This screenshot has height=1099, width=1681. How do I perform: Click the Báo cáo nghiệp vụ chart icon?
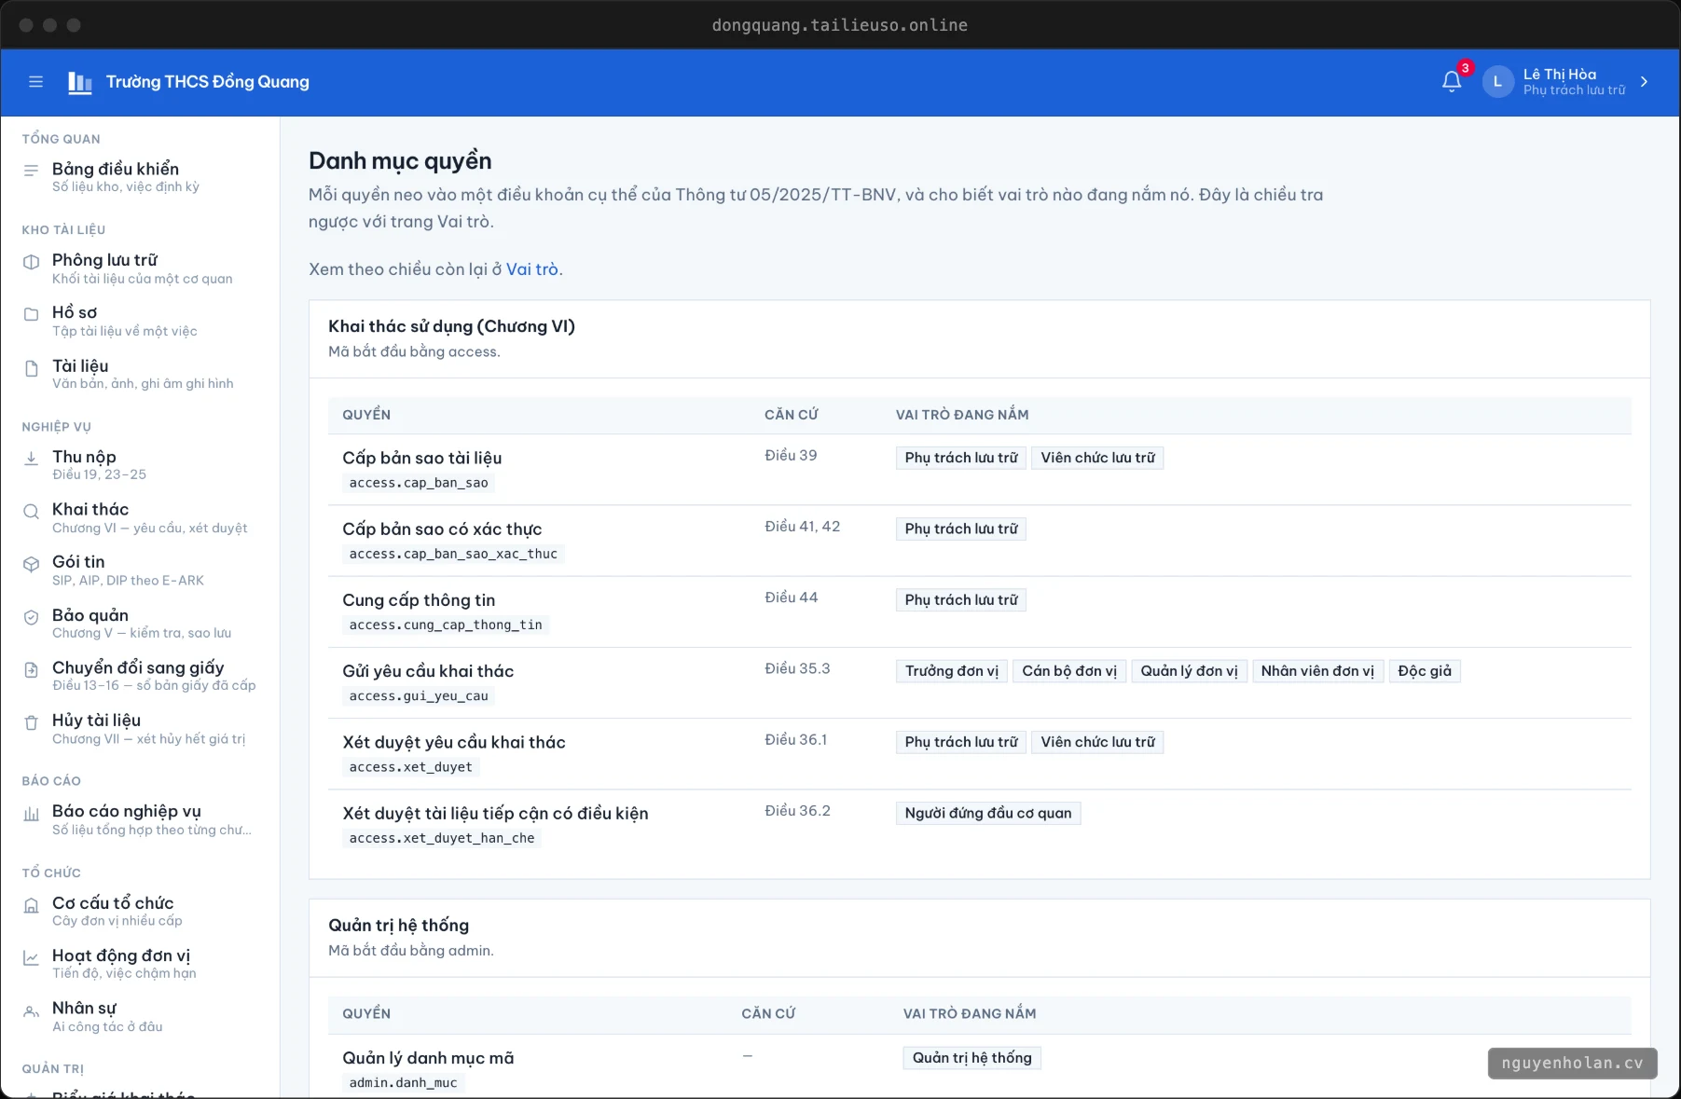tap(32, 814)
